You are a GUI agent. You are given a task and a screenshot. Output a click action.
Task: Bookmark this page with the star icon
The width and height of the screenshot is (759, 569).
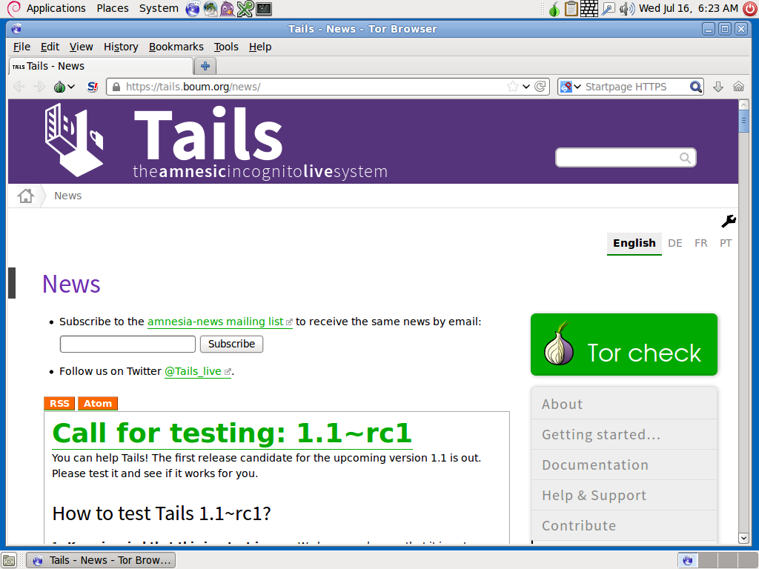(513, 87)
